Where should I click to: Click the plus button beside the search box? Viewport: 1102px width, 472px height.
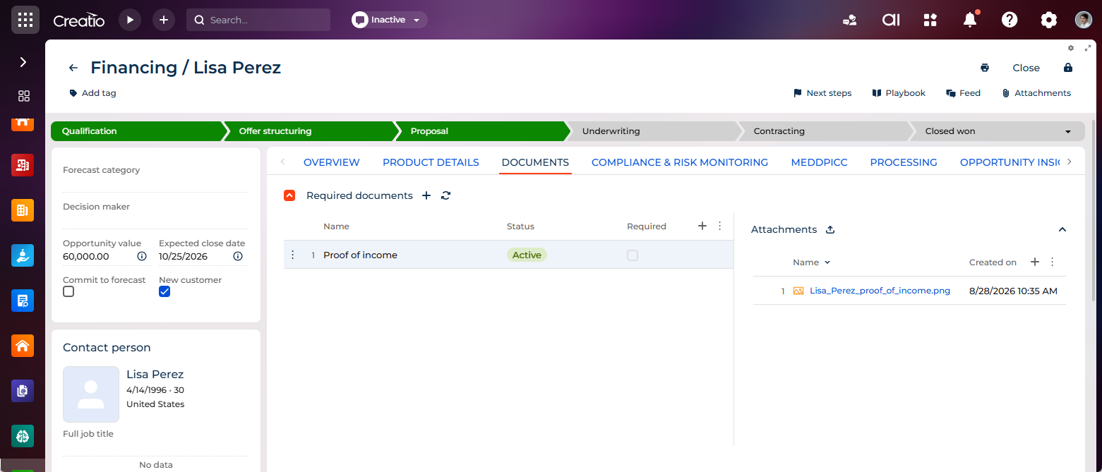point(164,20)
